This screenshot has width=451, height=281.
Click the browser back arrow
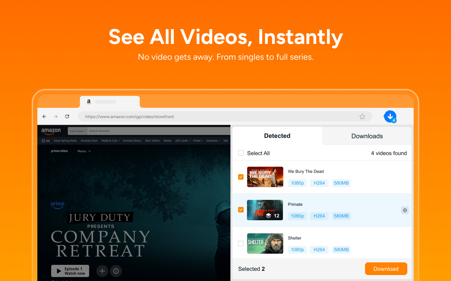[44, 117]
